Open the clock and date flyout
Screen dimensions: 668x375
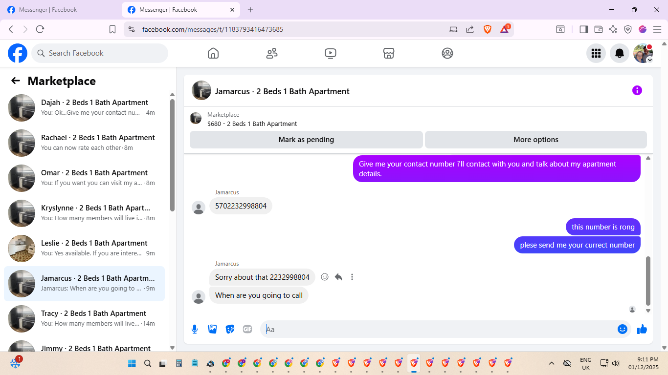click(643, 363)
